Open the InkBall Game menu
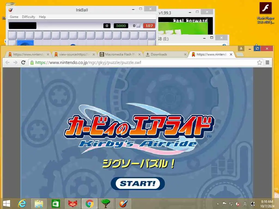This screenshot has height=209, width=279. 14,17
